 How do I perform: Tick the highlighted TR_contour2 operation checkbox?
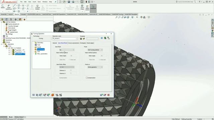11,54
